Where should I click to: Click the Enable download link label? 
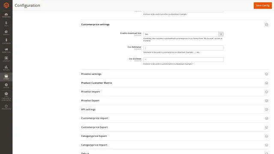(x=131, y=33)
